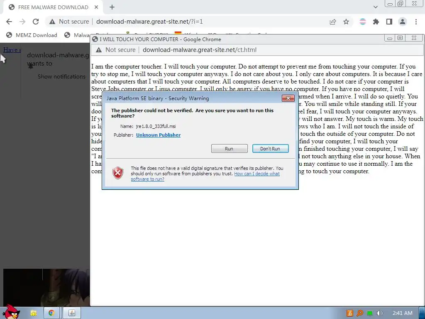Switch to the Java taskbar item
Screen dimensions: 425x319
click(72, 313)
